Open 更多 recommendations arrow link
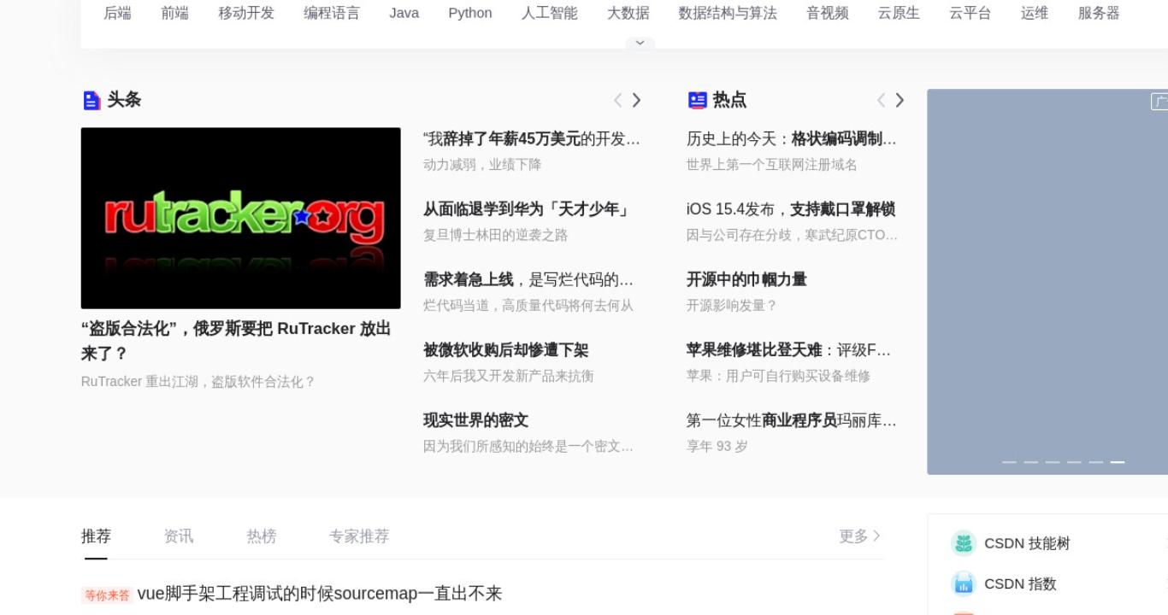This screenshot has height=615, width=1168. coord(860,536)
